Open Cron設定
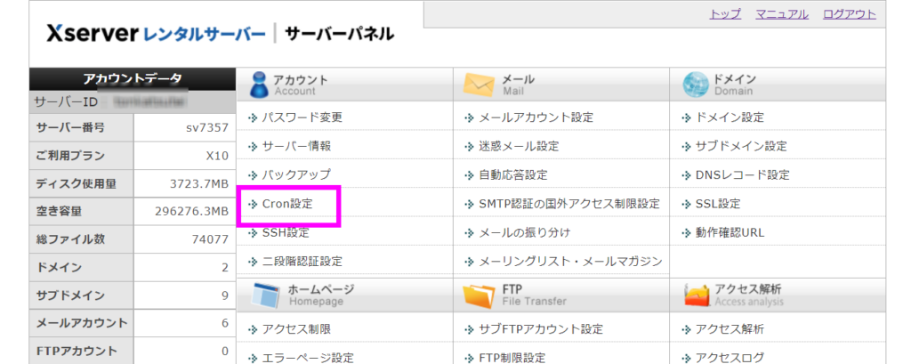 click(x=288, y=204)
